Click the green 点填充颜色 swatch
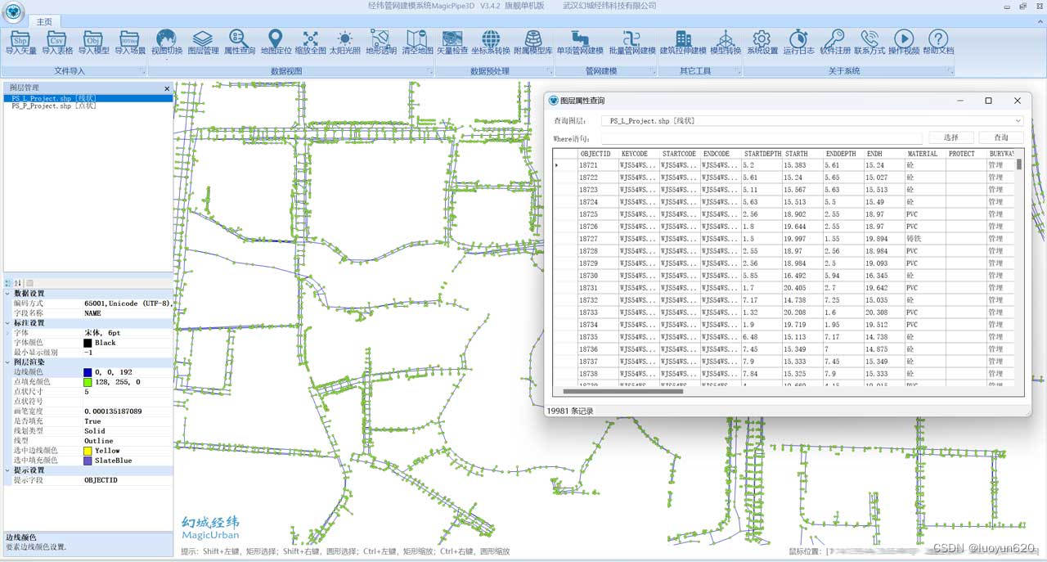 [x=88, y=382]
